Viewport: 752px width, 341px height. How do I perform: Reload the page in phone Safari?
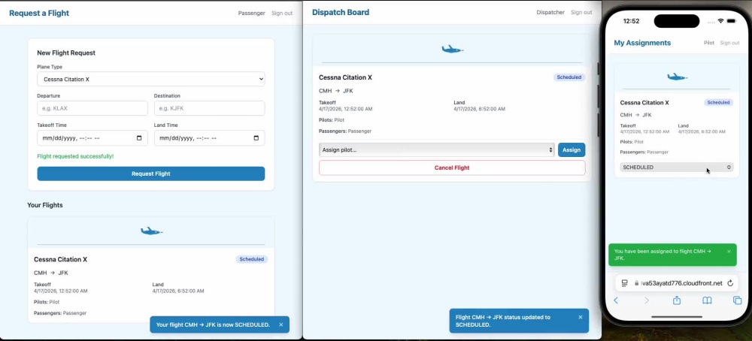[x=730, y=283]
